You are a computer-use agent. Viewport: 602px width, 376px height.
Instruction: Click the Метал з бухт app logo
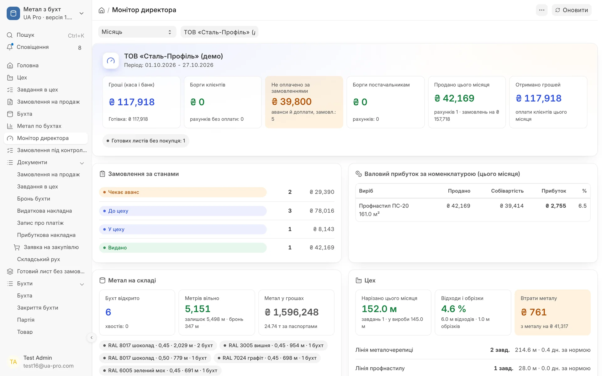(x=13, y=13)
